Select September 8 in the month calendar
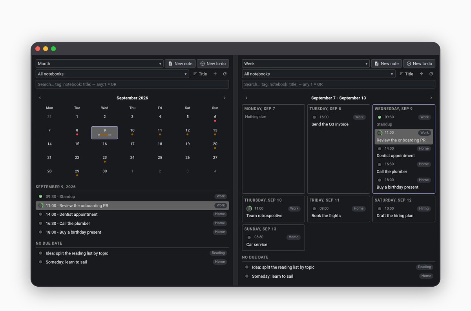Screen dimensions: 471x311 (77, 132)
